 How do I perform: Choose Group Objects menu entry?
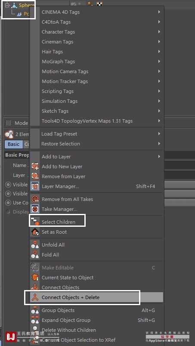(97, 310)
